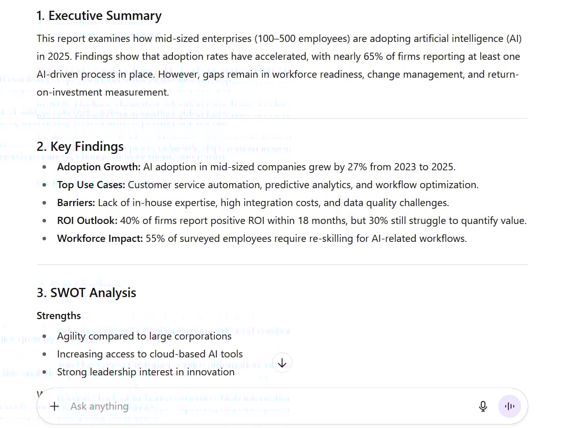Click the SWOT Analysis heading
The width and height of the screenshot is (578, 428).
[x=86, y=293]
